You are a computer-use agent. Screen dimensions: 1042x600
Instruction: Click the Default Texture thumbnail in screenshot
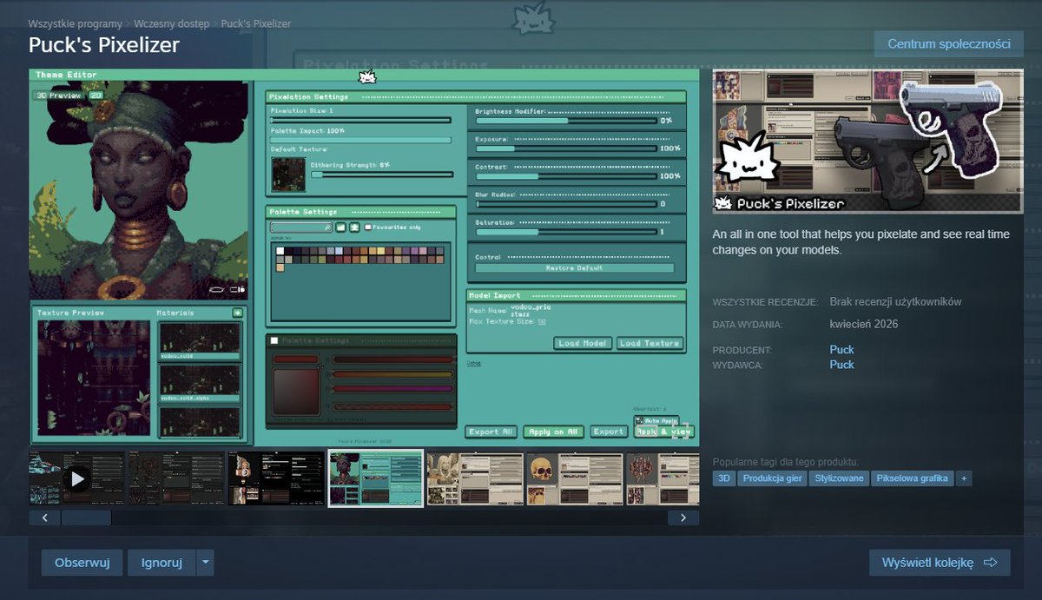[288, 175]
